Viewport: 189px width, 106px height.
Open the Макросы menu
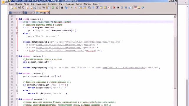tap(70, 4)
